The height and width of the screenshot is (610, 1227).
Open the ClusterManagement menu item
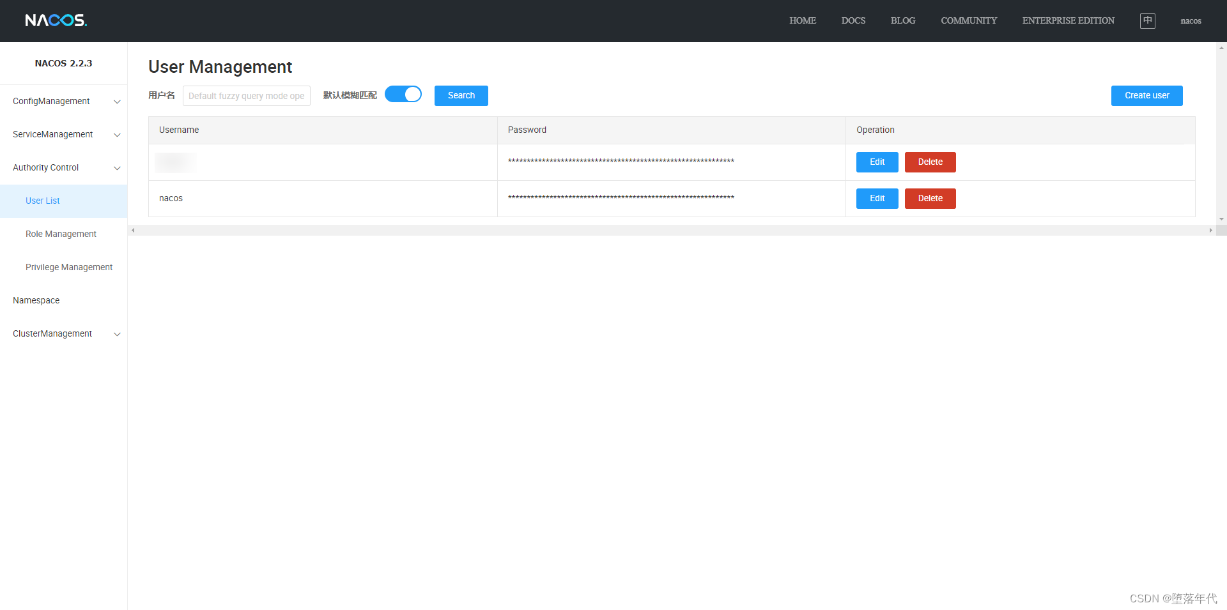63,334
